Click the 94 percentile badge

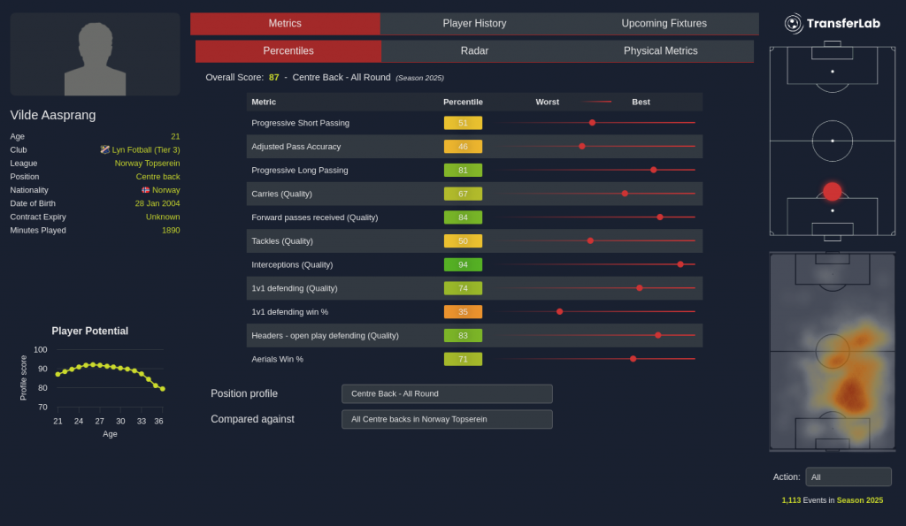click(x=463, y=264)
